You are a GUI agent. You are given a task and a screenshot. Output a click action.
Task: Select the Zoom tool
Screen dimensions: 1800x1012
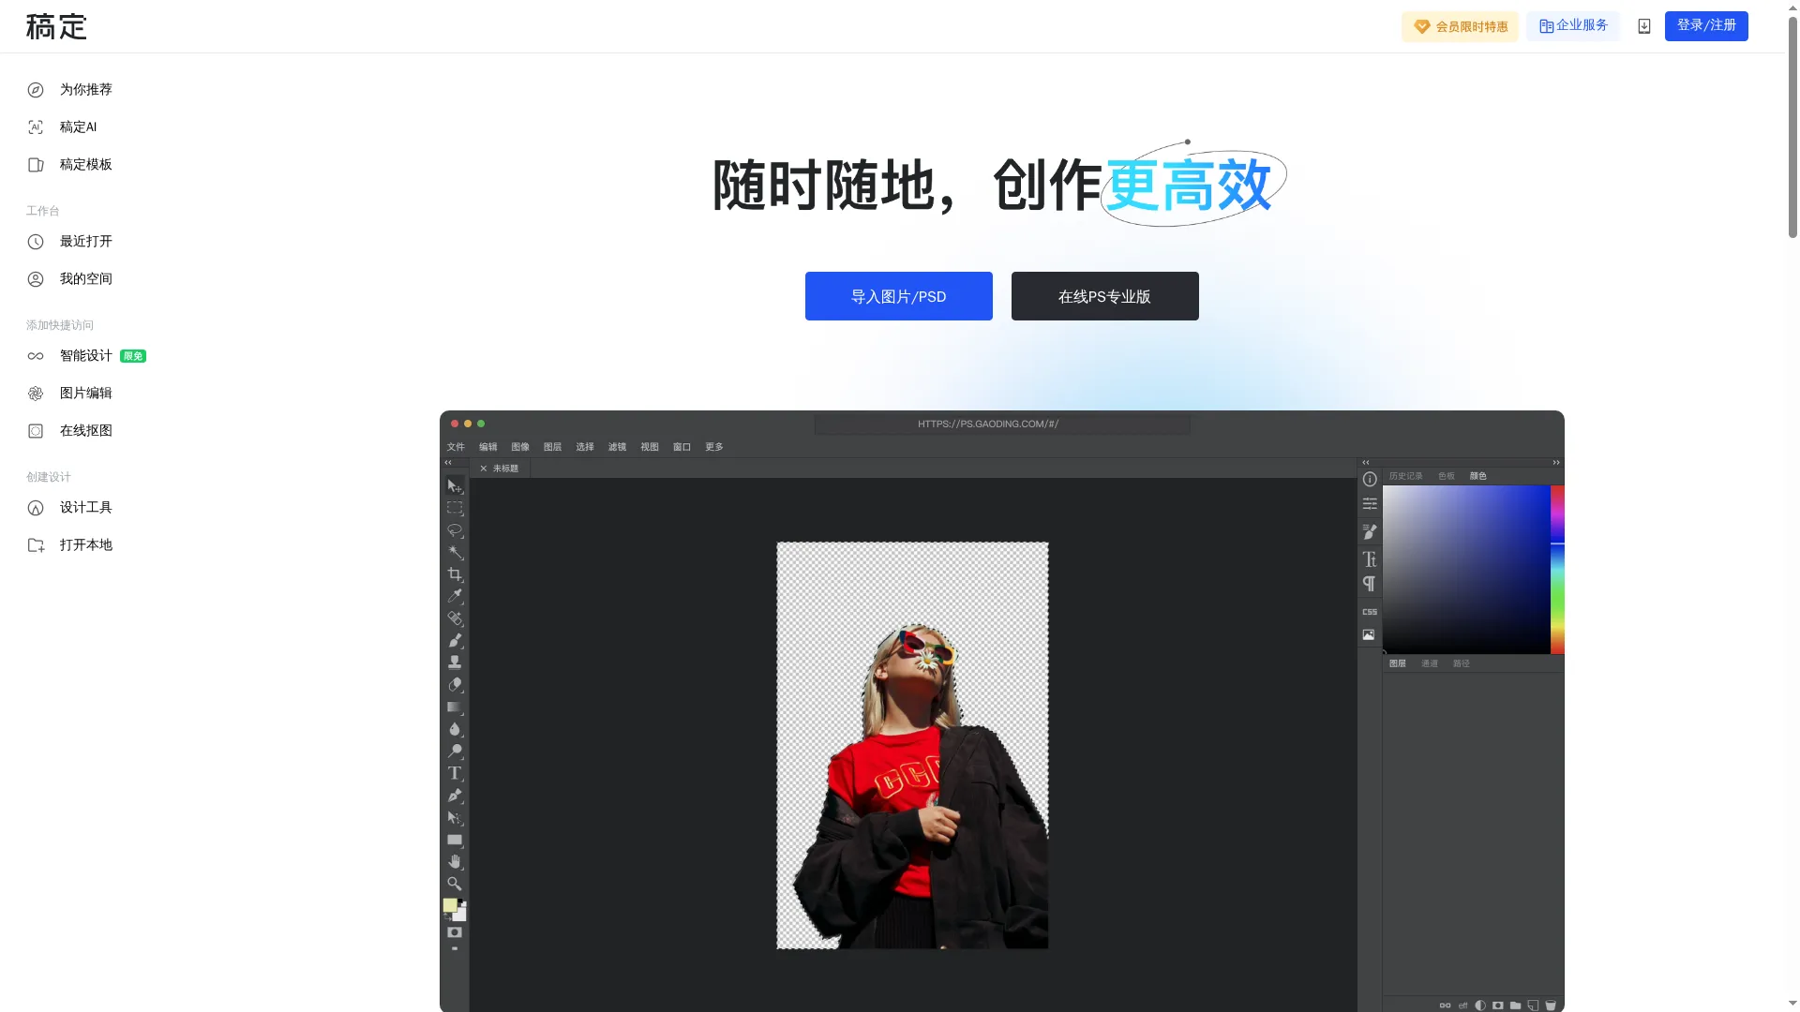456,884
